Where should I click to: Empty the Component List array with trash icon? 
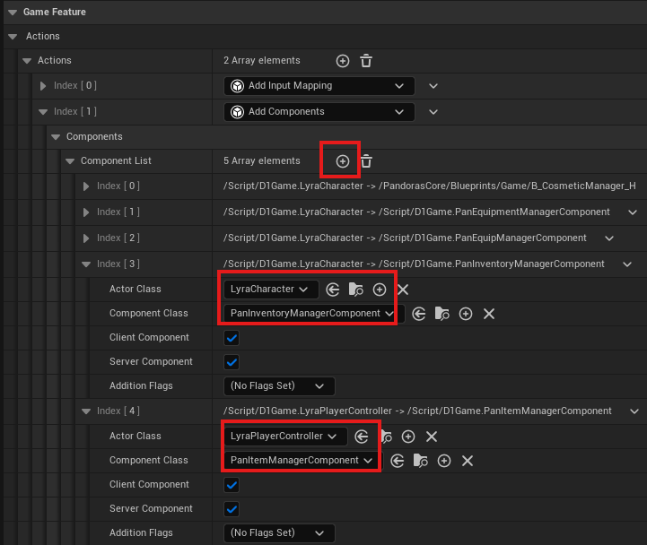366,161
